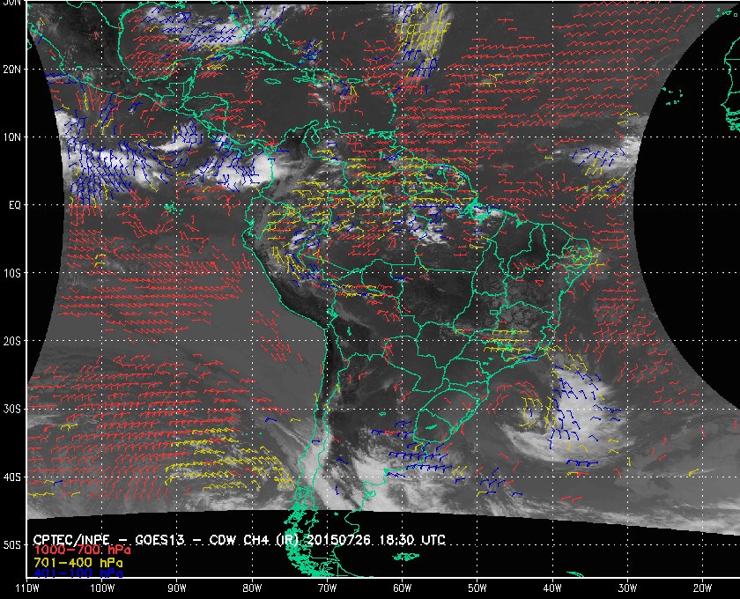Click the 30W longitude label
740x599 pixels.
click(x=627, y=588)
